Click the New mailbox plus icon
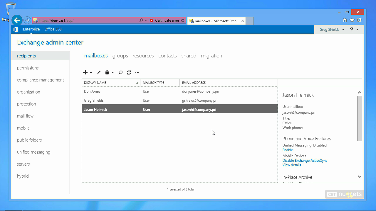This screenshot has height=211, width=376. coord(85,72)
